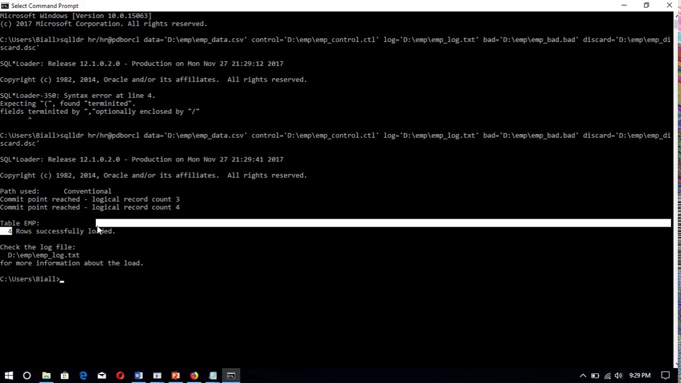
Task: Open the 9:29 PM clock
Action: pyautogui.click(x=640, y=376)
